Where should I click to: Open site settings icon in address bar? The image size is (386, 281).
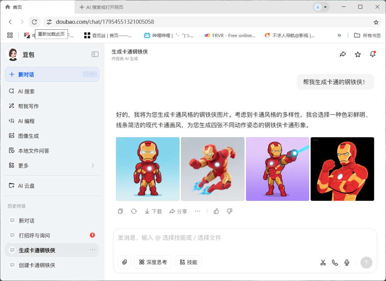[x=49, y=22]
